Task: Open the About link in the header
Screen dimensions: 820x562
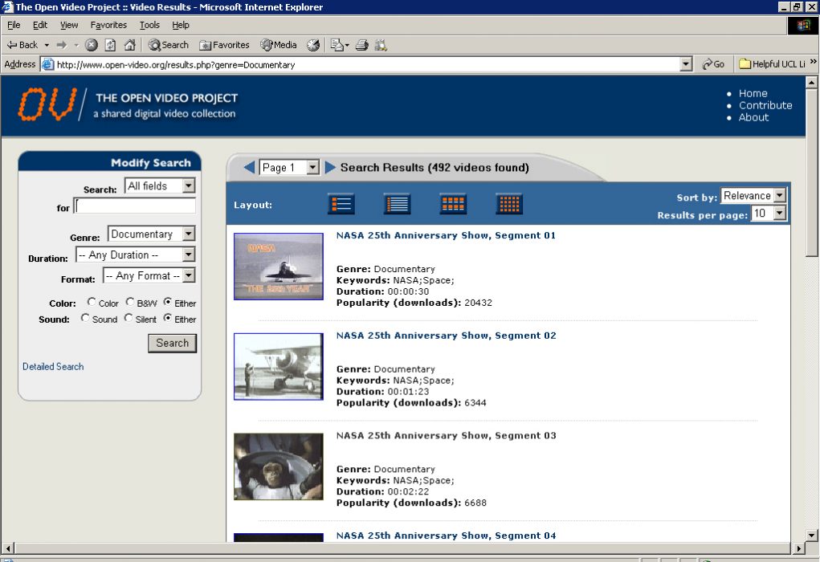Action: [753, 118]
